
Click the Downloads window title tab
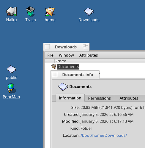pyautogui.click(x=66, y=47)
